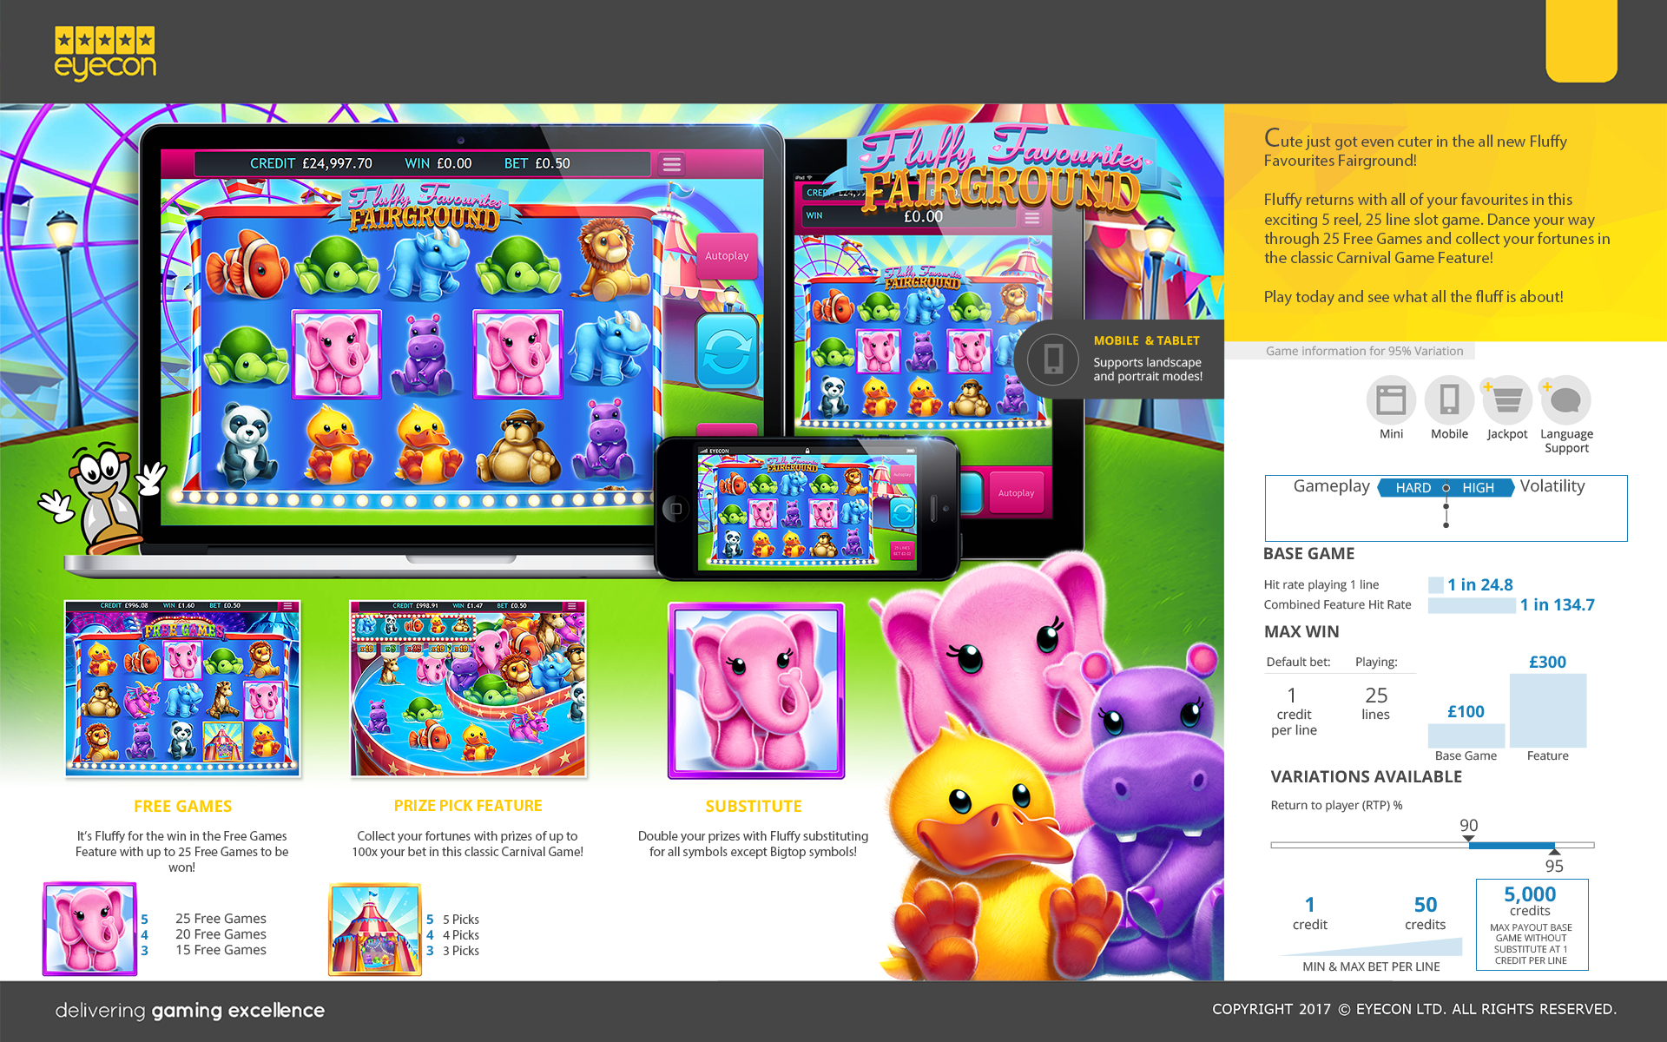Click the Mini feature icon
This screenshot has height=1042, width=1667.
coord(1391,400)
